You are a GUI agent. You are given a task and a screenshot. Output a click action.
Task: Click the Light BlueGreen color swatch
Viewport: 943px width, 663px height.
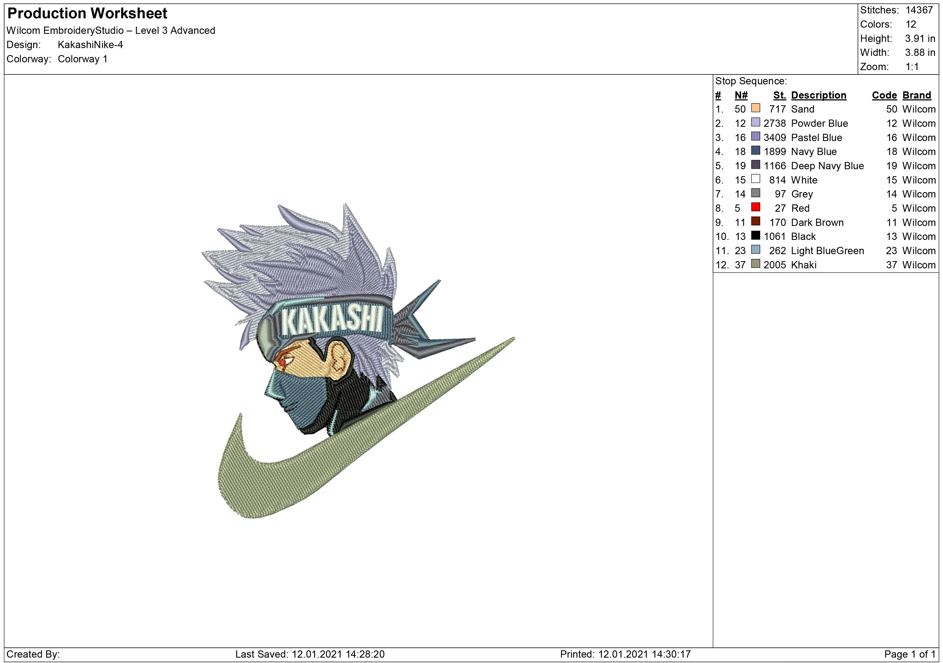point(755,250)
